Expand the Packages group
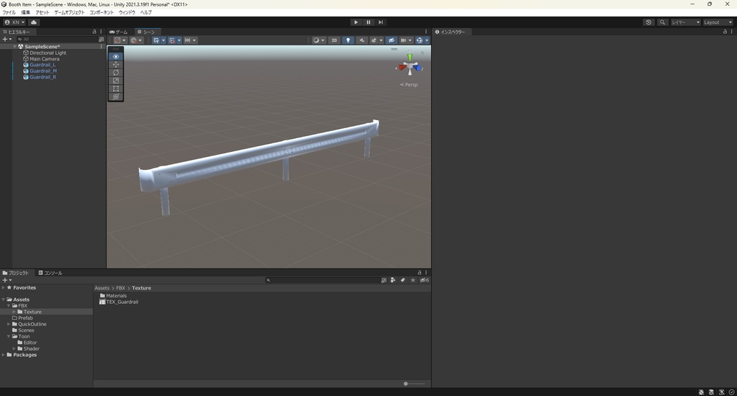This screenshot has width=737, height=396. [4, 355]
